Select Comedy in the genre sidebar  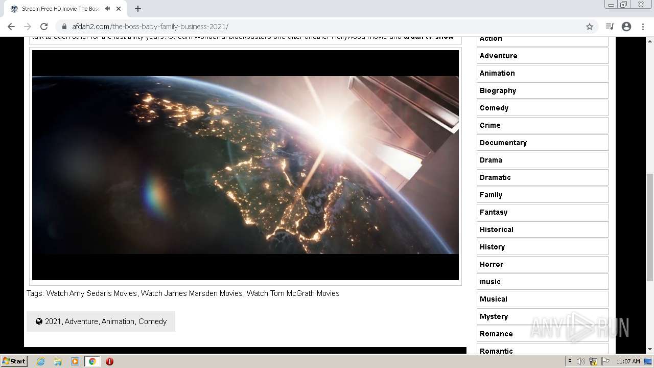pos(542,108)
